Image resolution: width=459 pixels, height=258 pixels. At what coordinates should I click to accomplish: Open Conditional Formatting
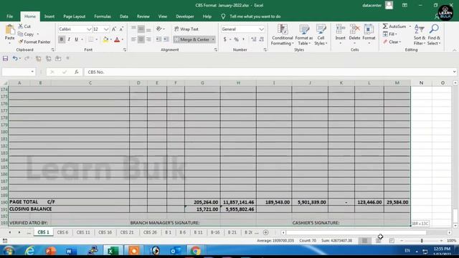click(282, 35)
